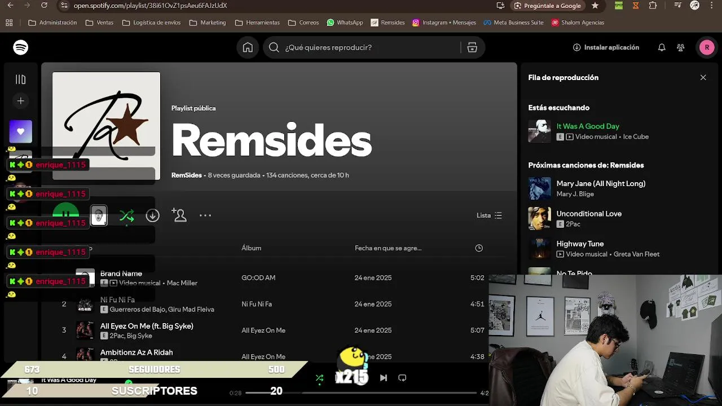This screenshot has height=406, width=722.
Task: Open the 'Marketing' bookmark folder
Action: (x=208, y=23)
